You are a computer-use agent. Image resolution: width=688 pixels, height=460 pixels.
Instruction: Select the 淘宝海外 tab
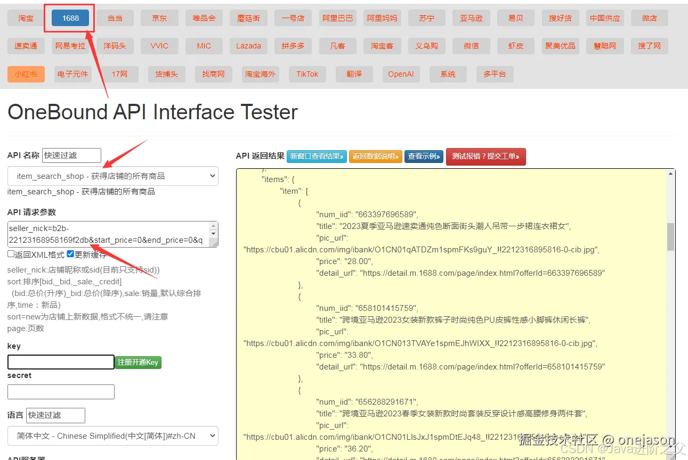(260, 74)
